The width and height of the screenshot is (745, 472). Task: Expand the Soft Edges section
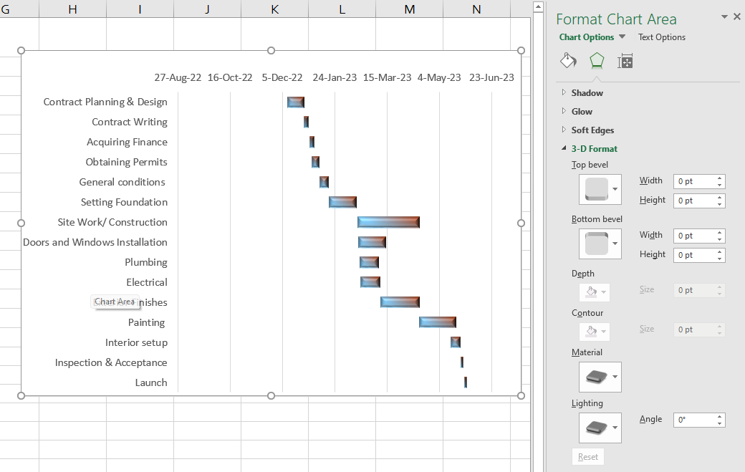(592, 130)
